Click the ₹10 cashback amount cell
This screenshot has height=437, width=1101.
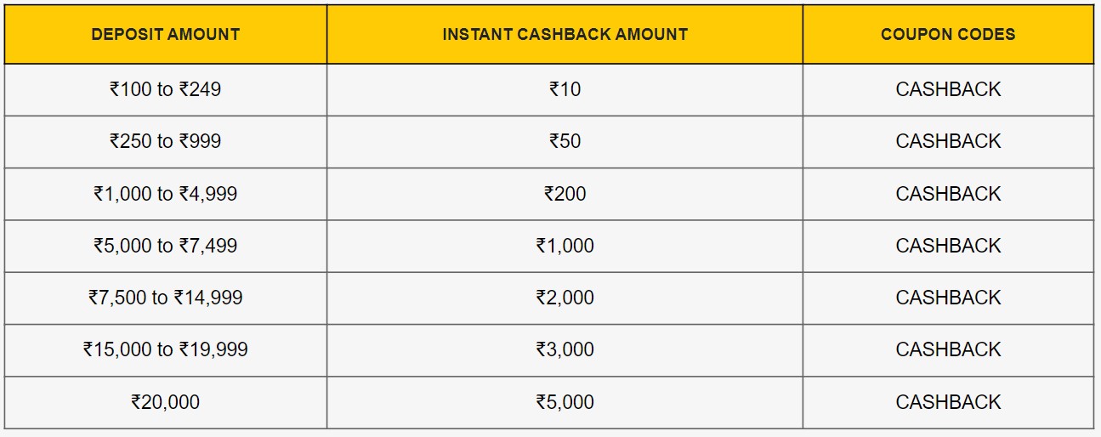(x=565, y=90)
